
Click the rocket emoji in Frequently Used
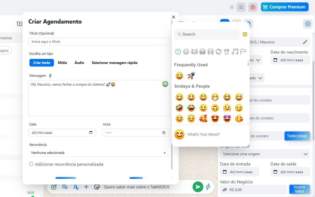[x=191, y=76]
